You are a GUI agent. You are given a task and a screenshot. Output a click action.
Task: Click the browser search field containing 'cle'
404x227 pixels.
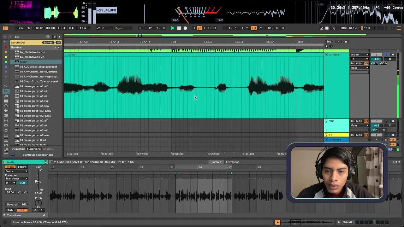30,37
